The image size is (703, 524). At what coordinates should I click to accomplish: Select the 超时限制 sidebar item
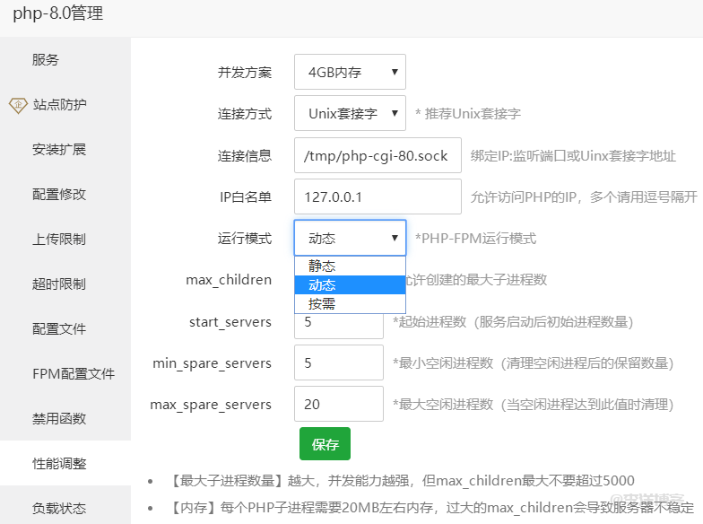[59, 284]
